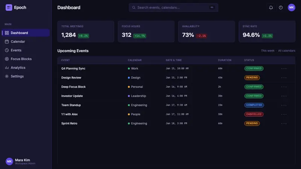The width and height of the screenshot is (301, 169).
Task: Open Settings from sidebar
Action: pyautogui.click(x=26, y=76)
